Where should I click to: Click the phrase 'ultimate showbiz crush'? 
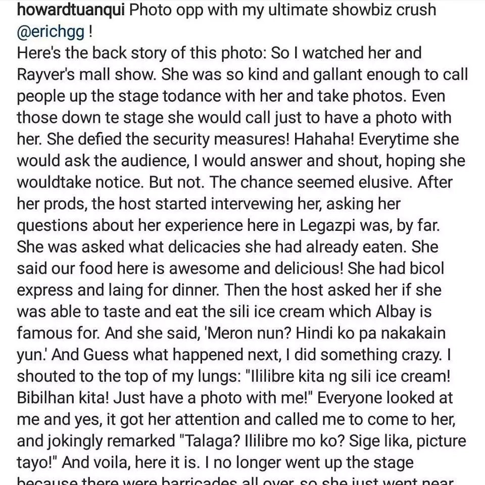pyautogui.click(x=352, y=10)
